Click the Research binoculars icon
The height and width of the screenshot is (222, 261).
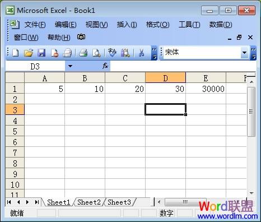click(x=125, y=53)
